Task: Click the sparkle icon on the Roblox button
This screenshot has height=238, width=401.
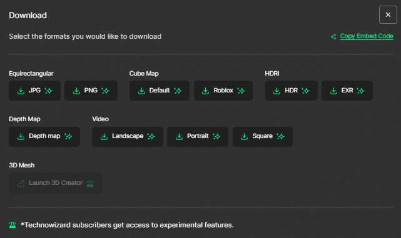Action: point(241,91)
